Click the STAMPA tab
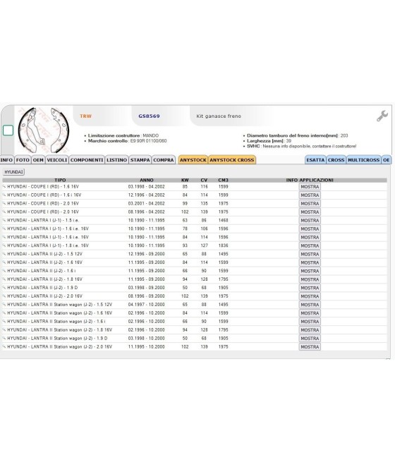Viewport: 395px width, 462px height. 140,160
